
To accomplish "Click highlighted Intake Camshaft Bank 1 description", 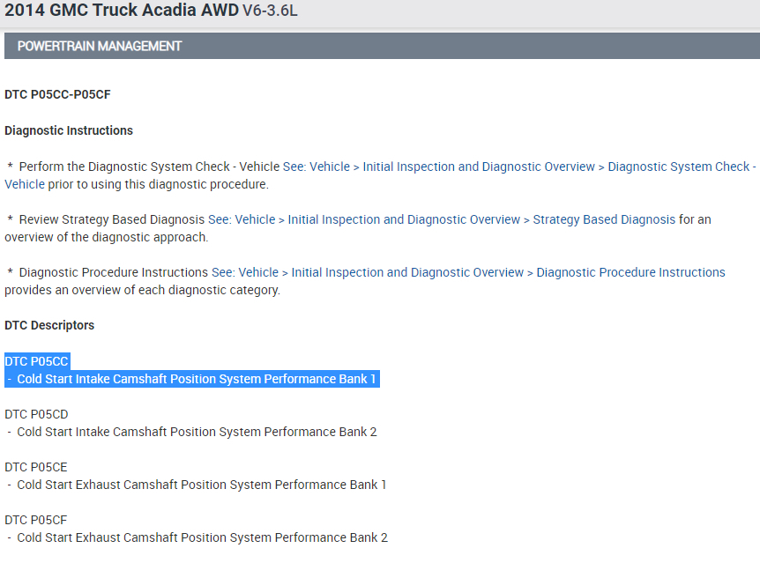I will pos(196,379).
